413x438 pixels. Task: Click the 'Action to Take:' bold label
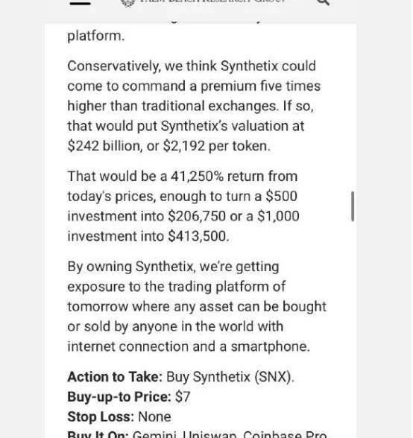click(115, 377)
